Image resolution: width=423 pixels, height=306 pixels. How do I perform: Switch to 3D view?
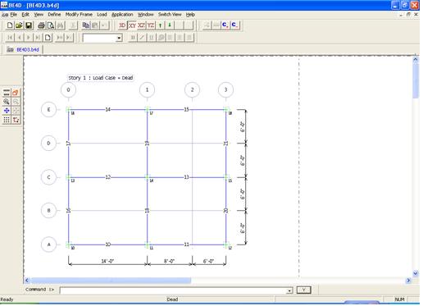tap(122, 25)
